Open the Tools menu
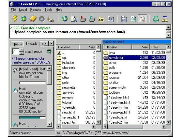The image size is (183, 137). coord(48,10)
